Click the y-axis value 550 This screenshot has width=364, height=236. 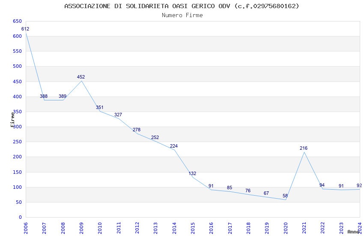18,51
